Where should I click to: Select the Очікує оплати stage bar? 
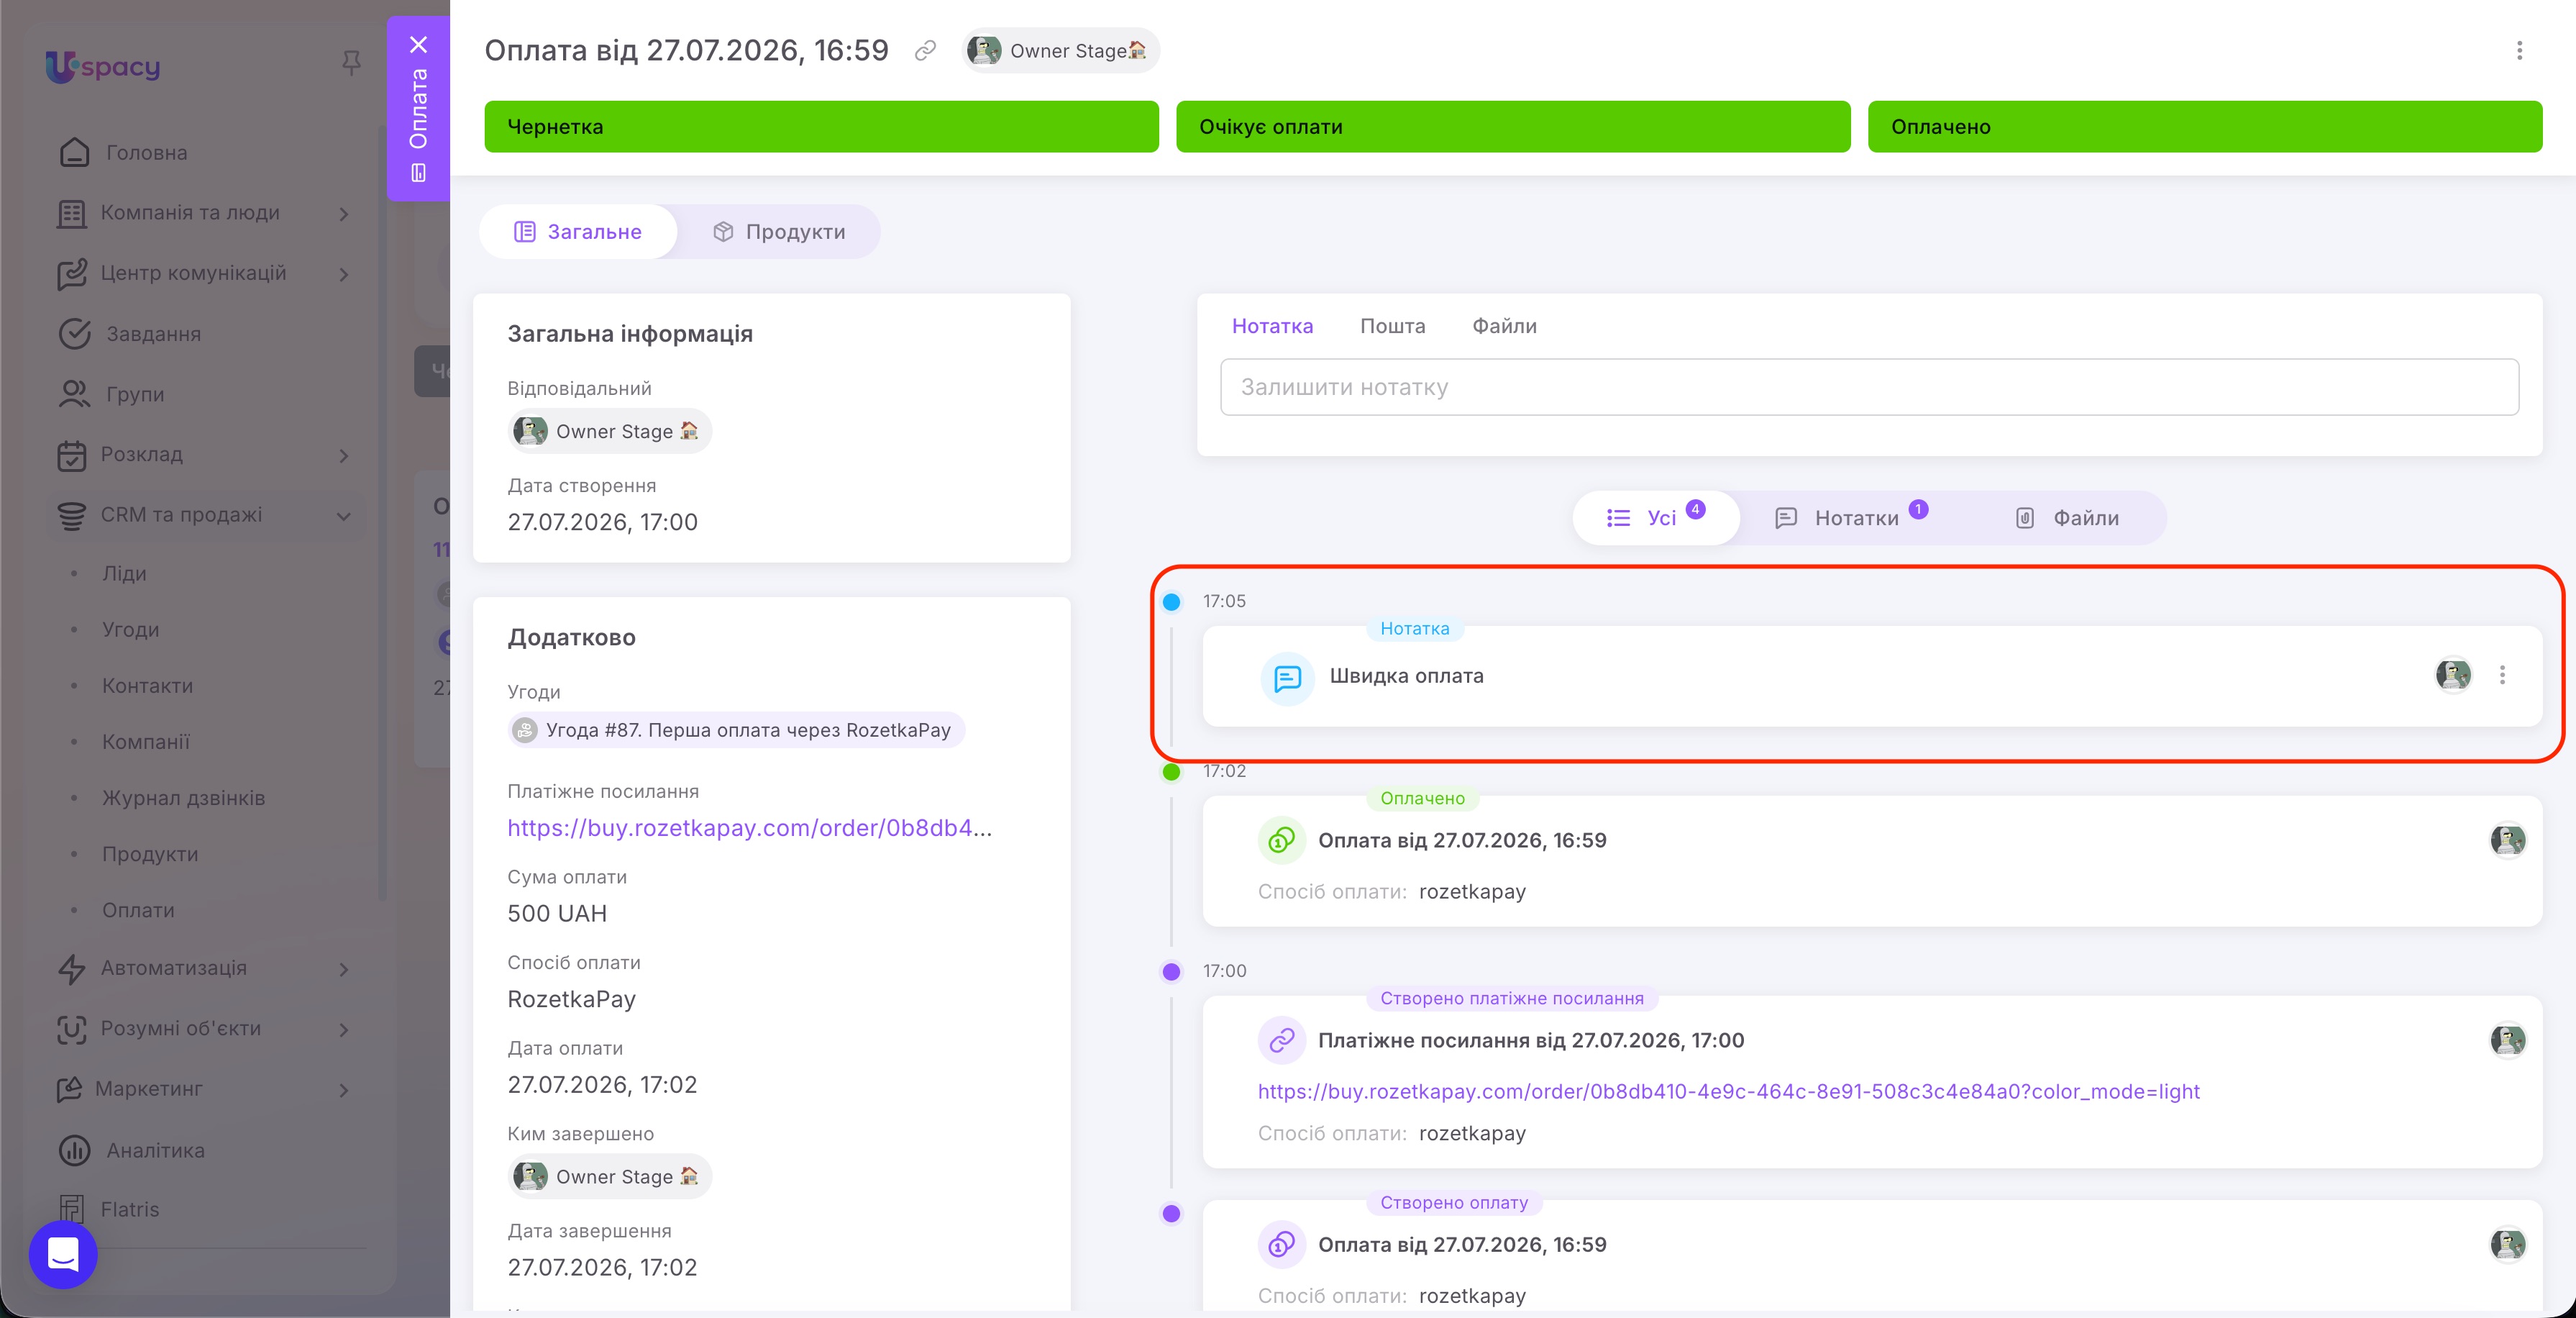point(1513,127)
